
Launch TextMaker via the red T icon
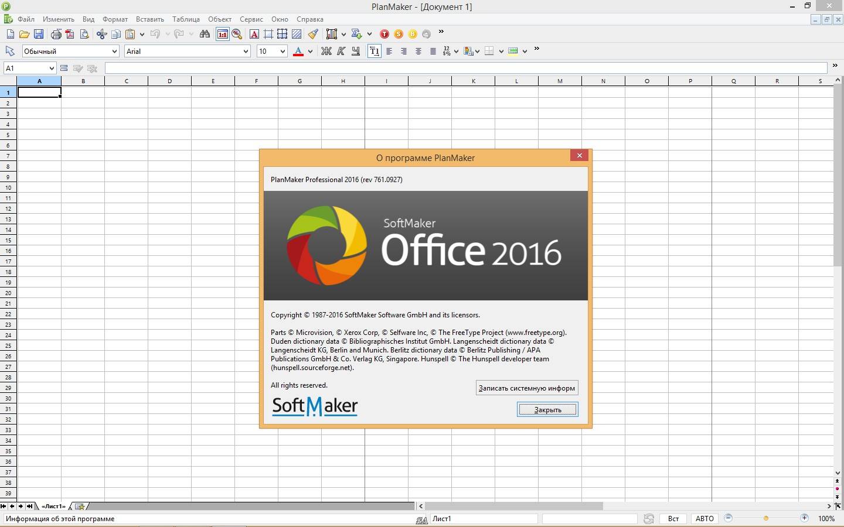click(384, 34)
